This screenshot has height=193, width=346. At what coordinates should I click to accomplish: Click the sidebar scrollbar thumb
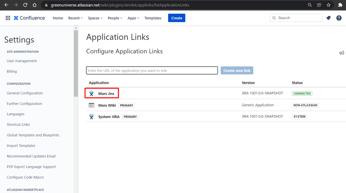pos(76,63)
